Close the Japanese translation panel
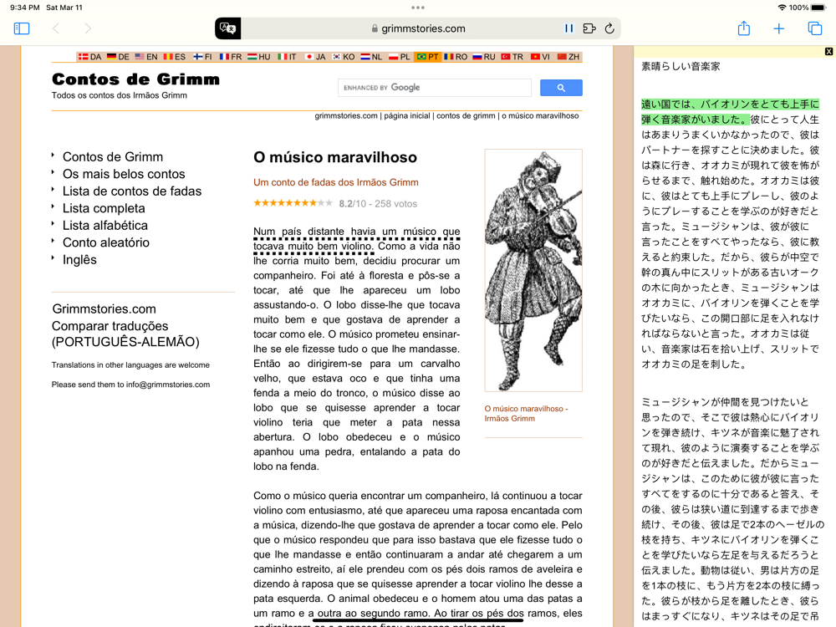This screenshot has height=627, width=836. [828, 52]
